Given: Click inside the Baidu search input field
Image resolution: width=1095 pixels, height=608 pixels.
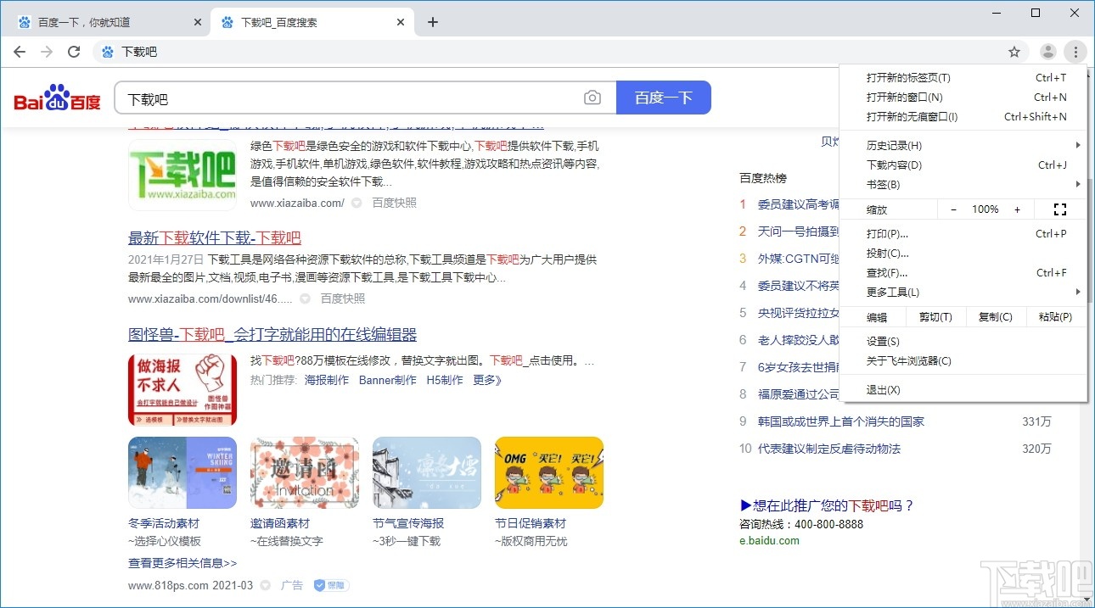Looking at the screenshot, I should tap(340, 98).
